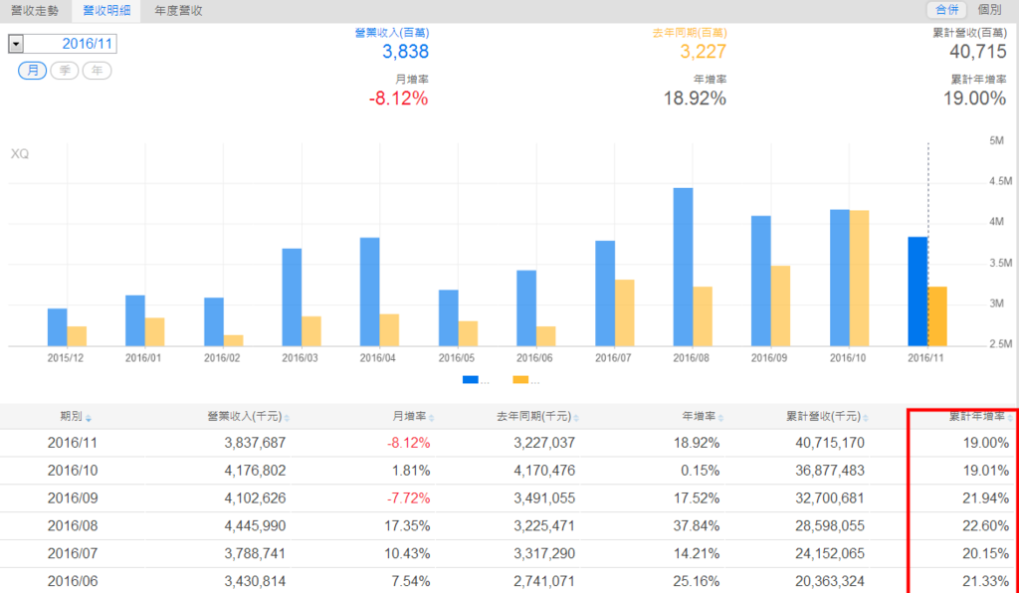Click revenue cell 3,837,687

[x=255, y=443]
